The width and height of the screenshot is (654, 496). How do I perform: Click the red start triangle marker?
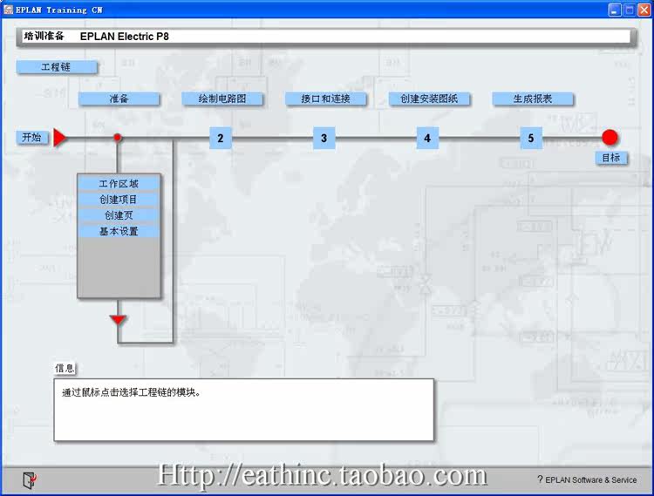coord(59,138)
